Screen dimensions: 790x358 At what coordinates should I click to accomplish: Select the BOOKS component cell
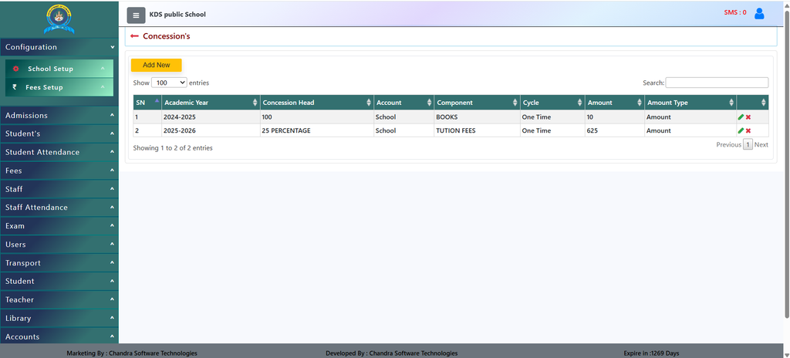[x=477, y=117]
